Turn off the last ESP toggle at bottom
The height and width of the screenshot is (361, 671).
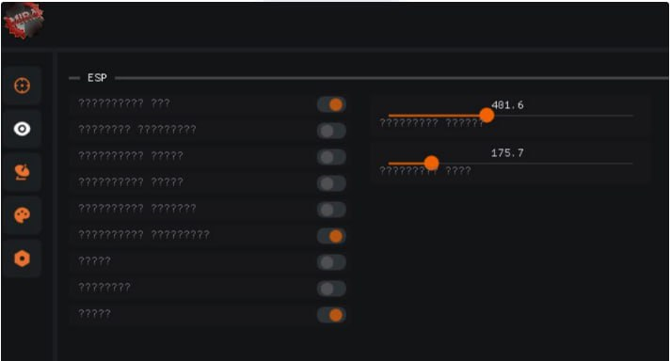tap(331, 315)
